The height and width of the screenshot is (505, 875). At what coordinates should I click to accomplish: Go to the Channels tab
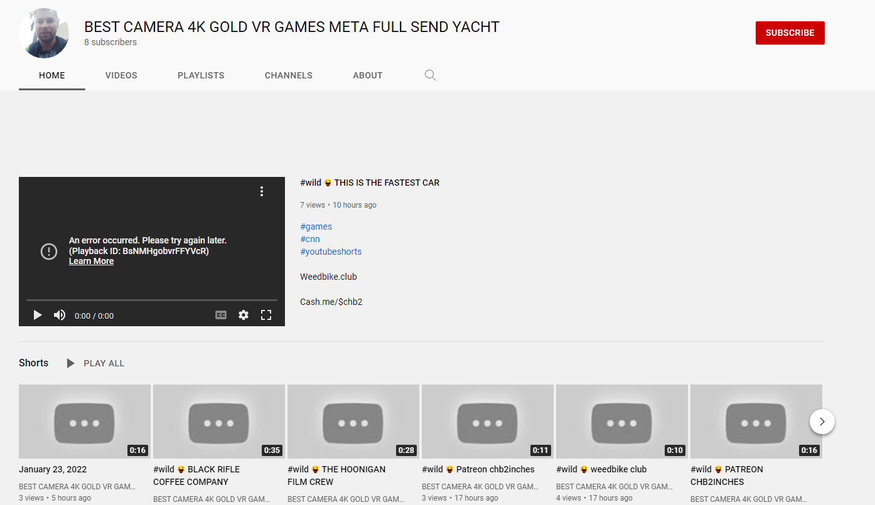289,75
